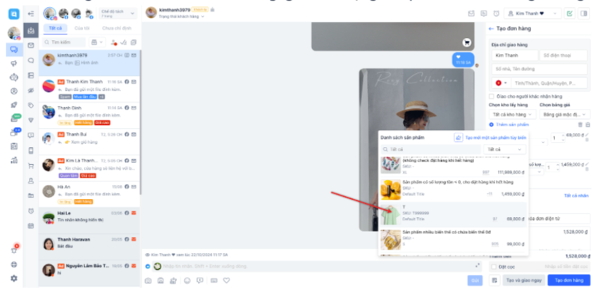Click the Số nhà, Tên đường field

point(540,69)
